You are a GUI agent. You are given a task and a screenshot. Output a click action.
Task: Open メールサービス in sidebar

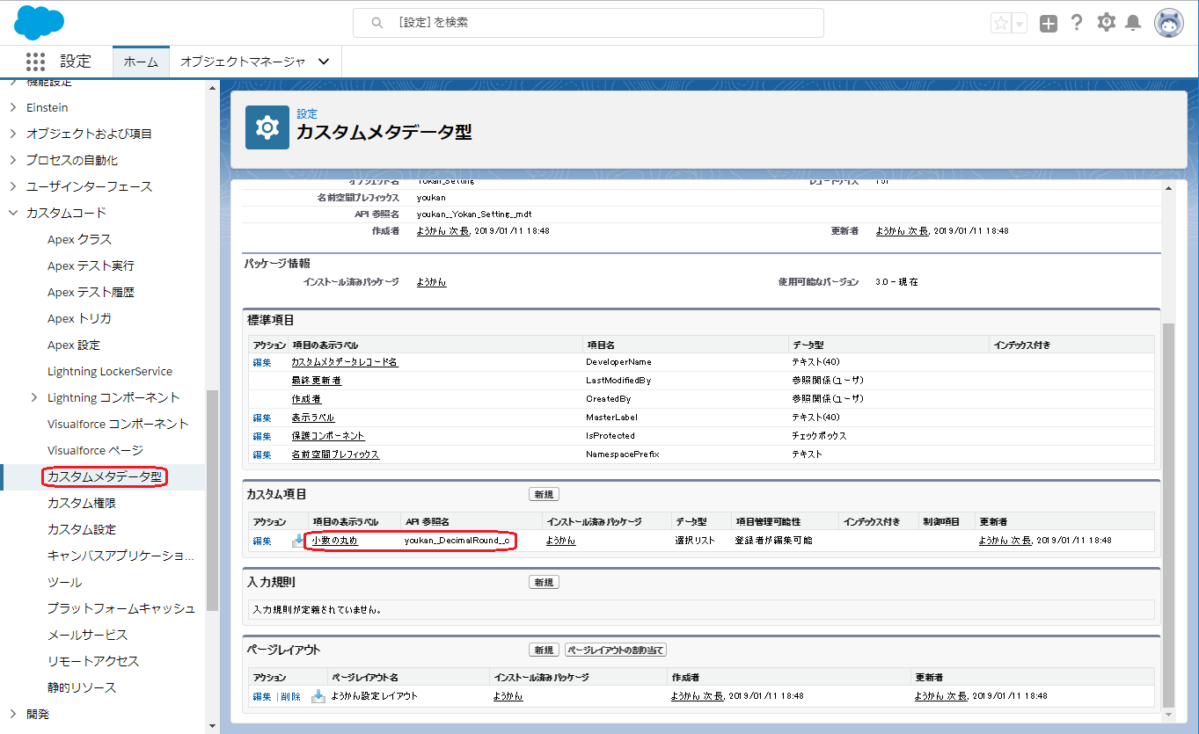[x=87, y=635]
